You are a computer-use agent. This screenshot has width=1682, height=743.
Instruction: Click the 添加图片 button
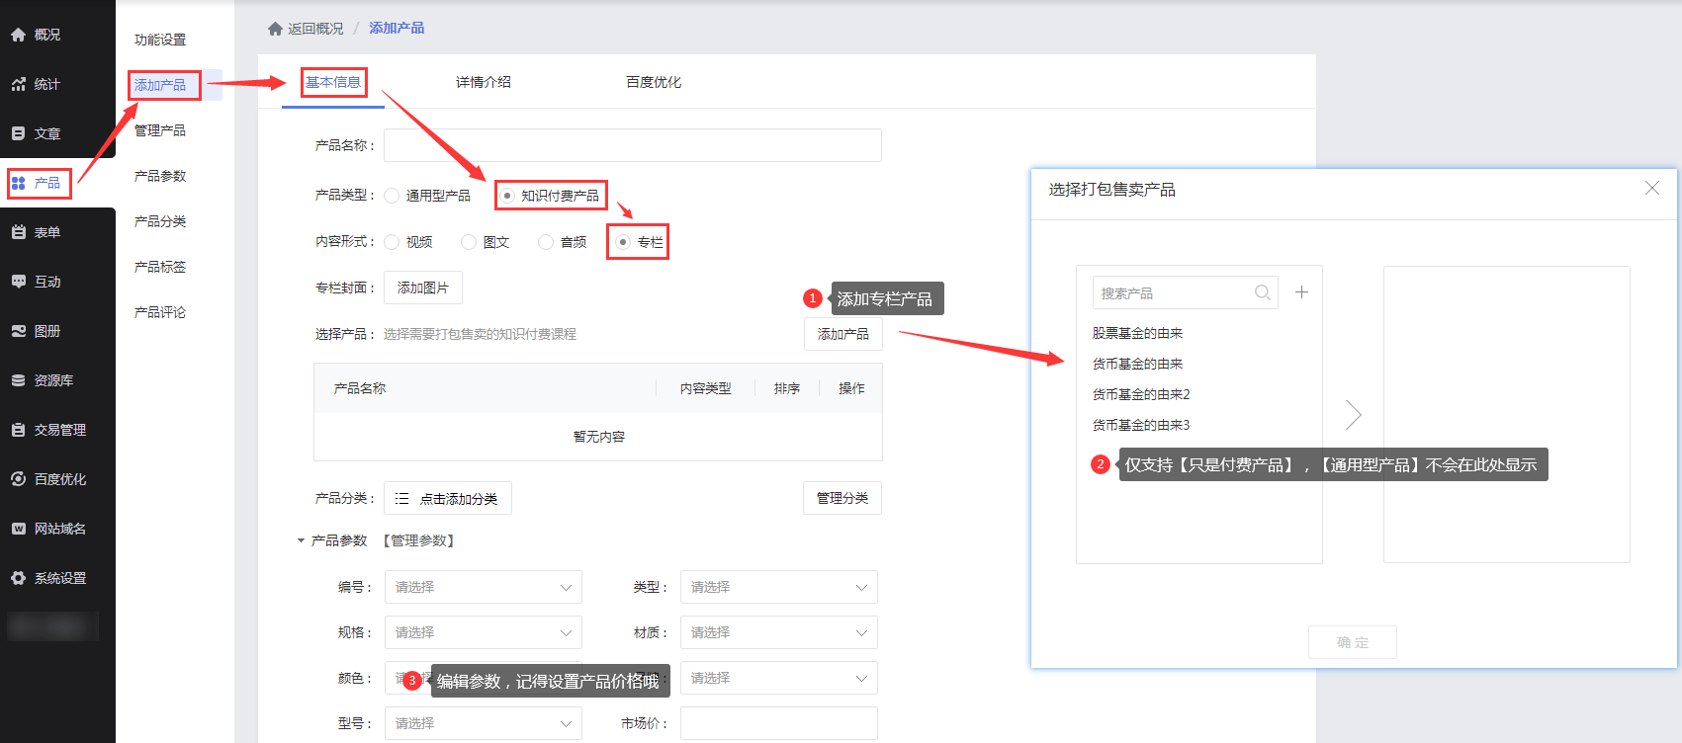[422, 288]
